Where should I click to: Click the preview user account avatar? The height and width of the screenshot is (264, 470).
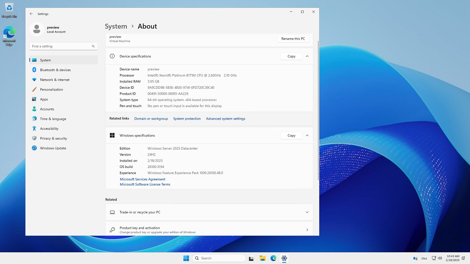(x=37, y=29)
